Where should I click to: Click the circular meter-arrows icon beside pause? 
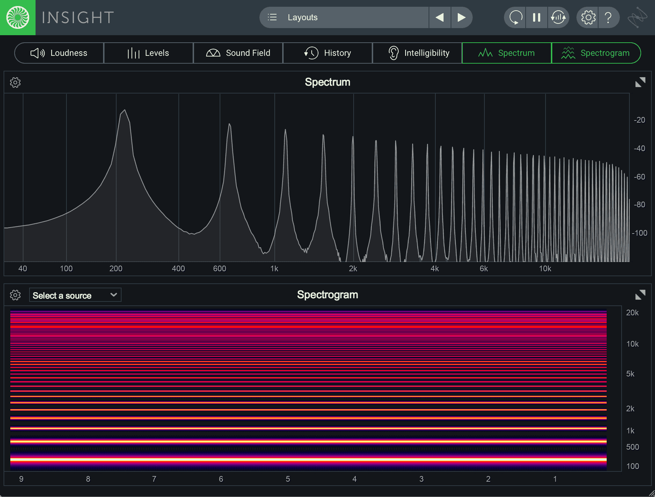(x=558, y=17)
